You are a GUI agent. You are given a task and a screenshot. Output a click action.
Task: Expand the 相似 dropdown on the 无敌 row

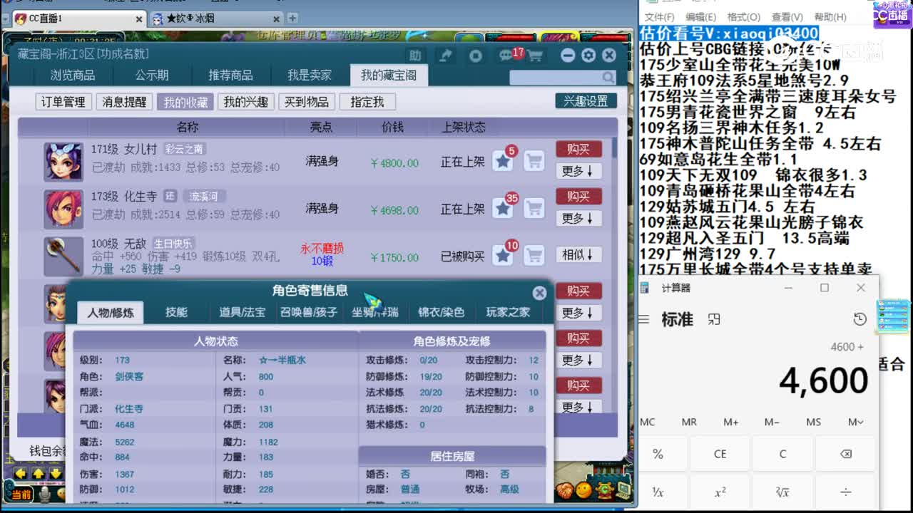[x=578, y=254]
